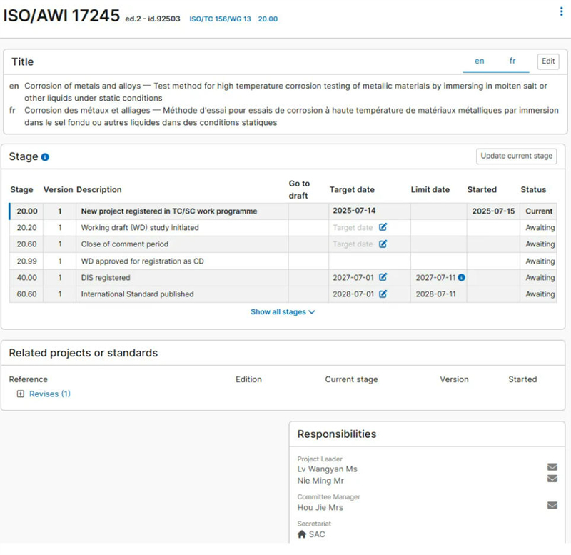This screenshot has height=555, width=571.
Task: Switch title to the en tab
Action: point(479,61)
